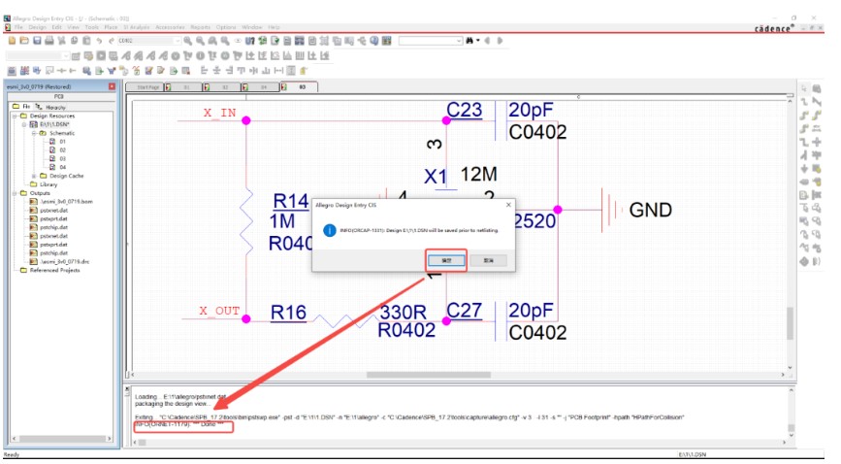Viewport: 841px width, 464px height.
Task: Open the search text combo box dropdown
Action: tap(459, 41)
